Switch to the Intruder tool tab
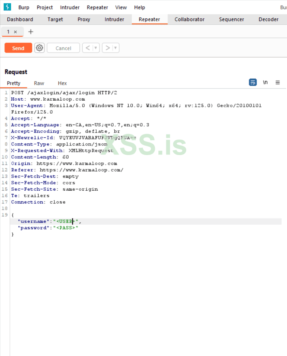Screen dimensions: 287x356 click(114, 19)
